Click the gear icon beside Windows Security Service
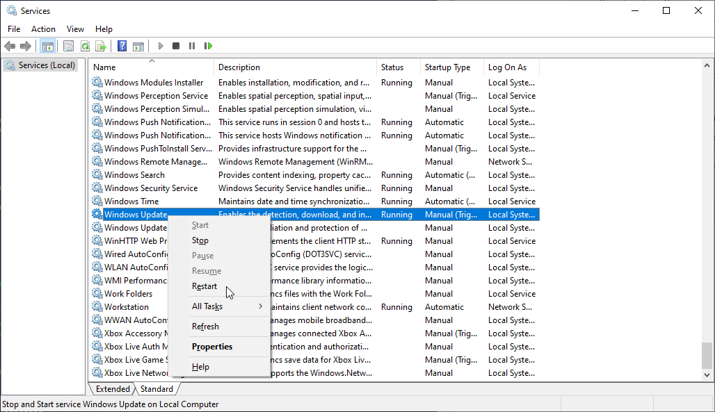The height and width of the screenshot is (412, 715). (97, 188)
